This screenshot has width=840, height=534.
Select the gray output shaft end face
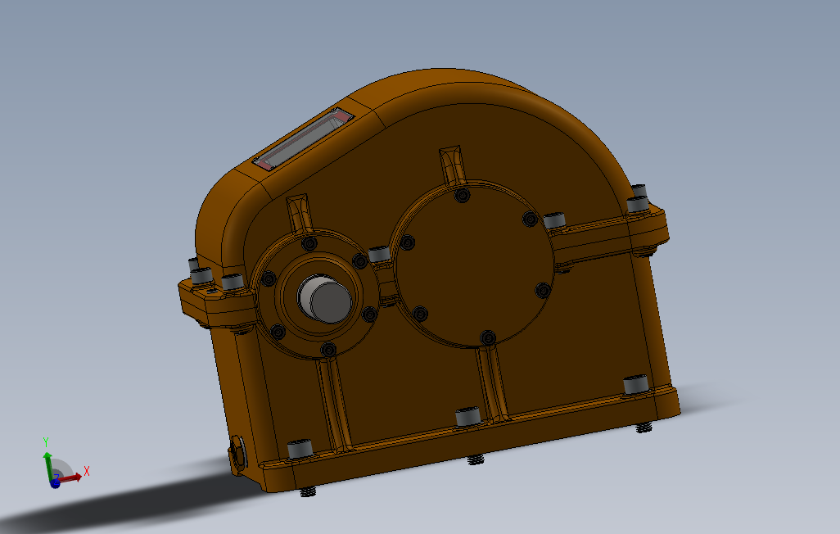pyautogui.click(x=331, y=303)
